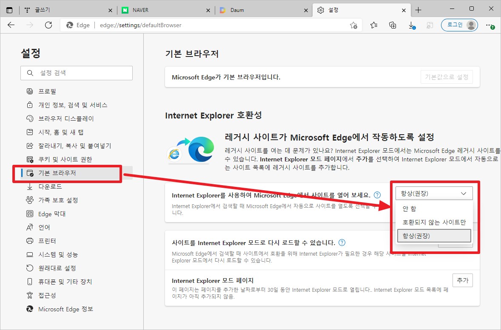Open the Favorites list icon

point(374,25)
